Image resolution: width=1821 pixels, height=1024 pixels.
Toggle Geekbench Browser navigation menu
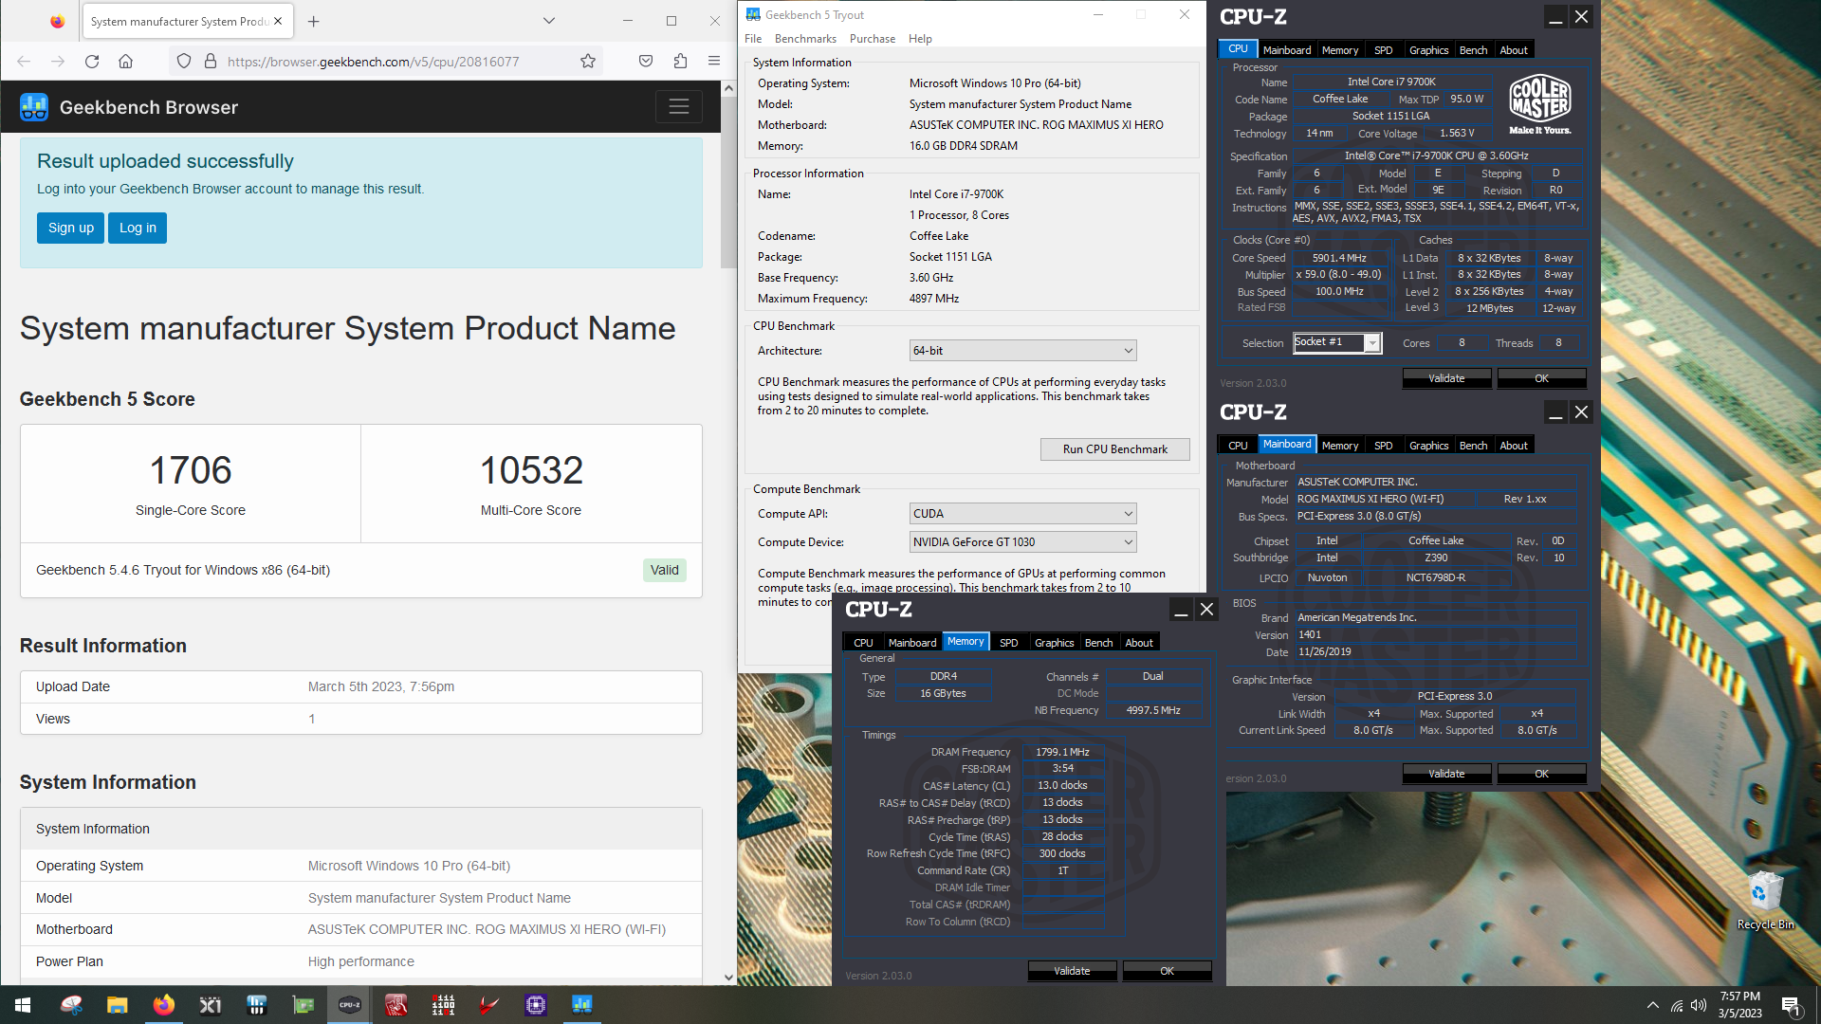[679, 107]
